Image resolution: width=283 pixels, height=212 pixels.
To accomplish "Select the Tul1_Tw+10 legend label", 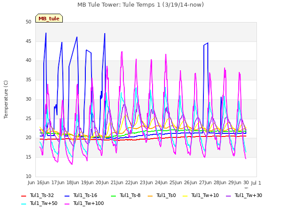I will tap(205, 195).
